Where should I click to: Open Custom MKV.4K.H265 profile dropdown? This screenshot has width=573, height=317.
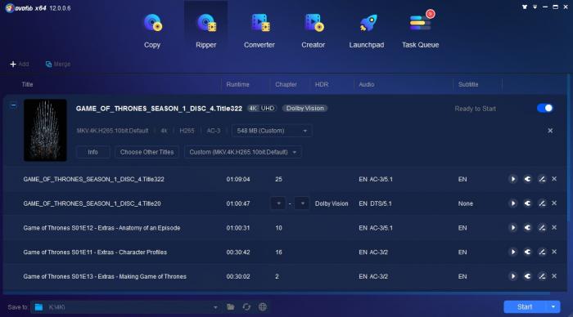tap(242, 152)
